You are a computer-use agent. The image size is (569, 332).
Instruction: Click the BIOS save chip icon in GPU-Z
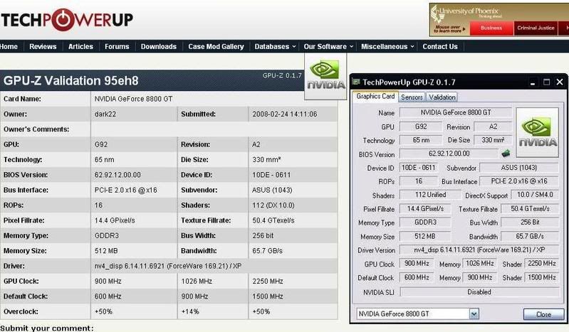click(506, 153)
